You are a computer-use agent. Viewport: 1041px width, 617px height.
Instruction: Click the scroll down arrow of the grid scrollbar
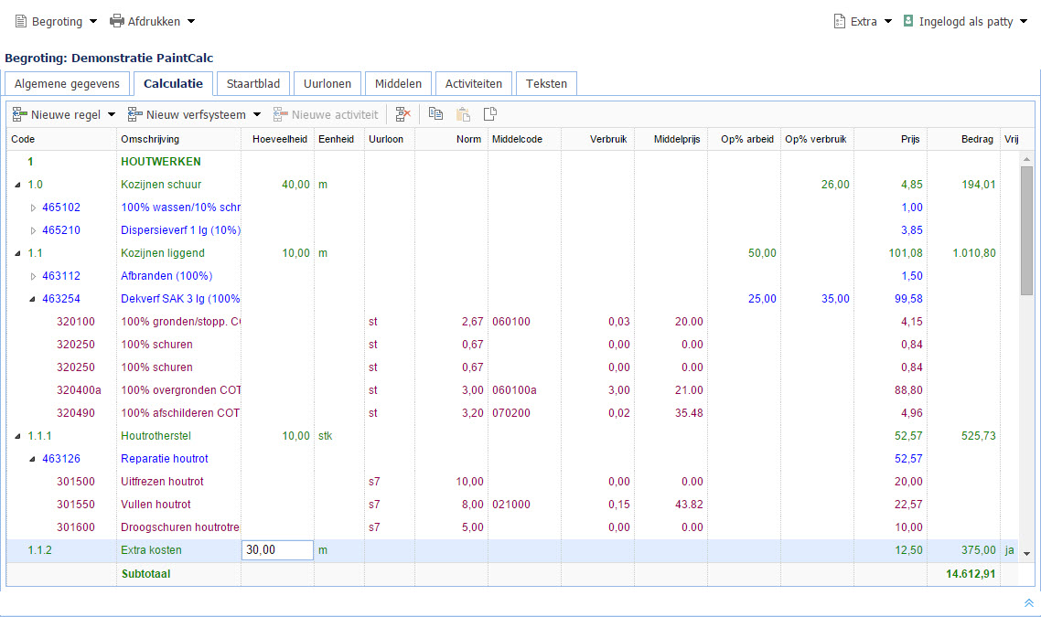(1026, 554)
